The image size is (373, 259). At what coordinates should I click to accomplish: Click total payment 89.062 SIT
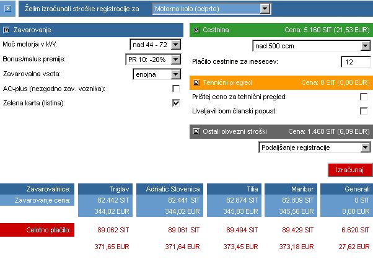[113, 230]
